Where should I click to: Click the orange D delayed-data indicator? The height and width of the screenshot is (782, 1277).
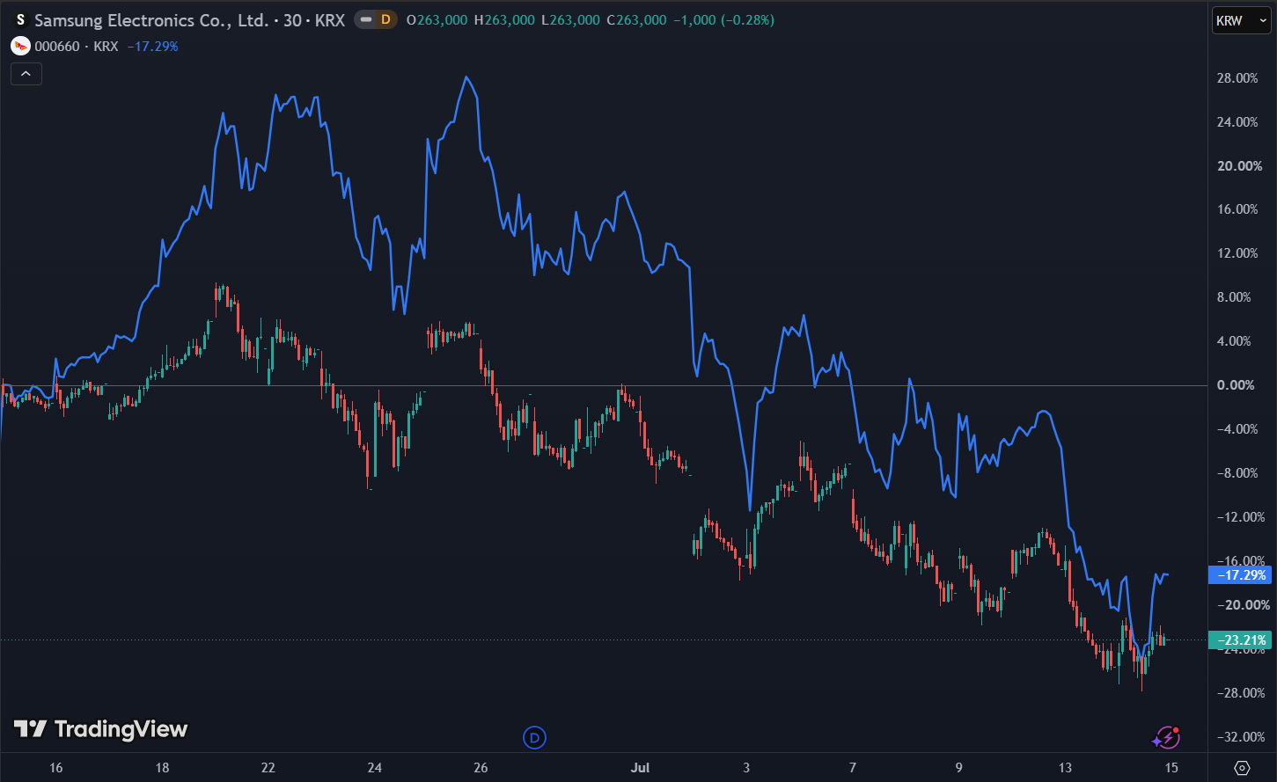tap(385, 20)
